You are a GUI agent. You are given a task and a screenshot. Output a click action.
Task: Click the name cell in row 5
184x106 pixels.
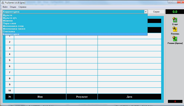click(x=40, y=60)
